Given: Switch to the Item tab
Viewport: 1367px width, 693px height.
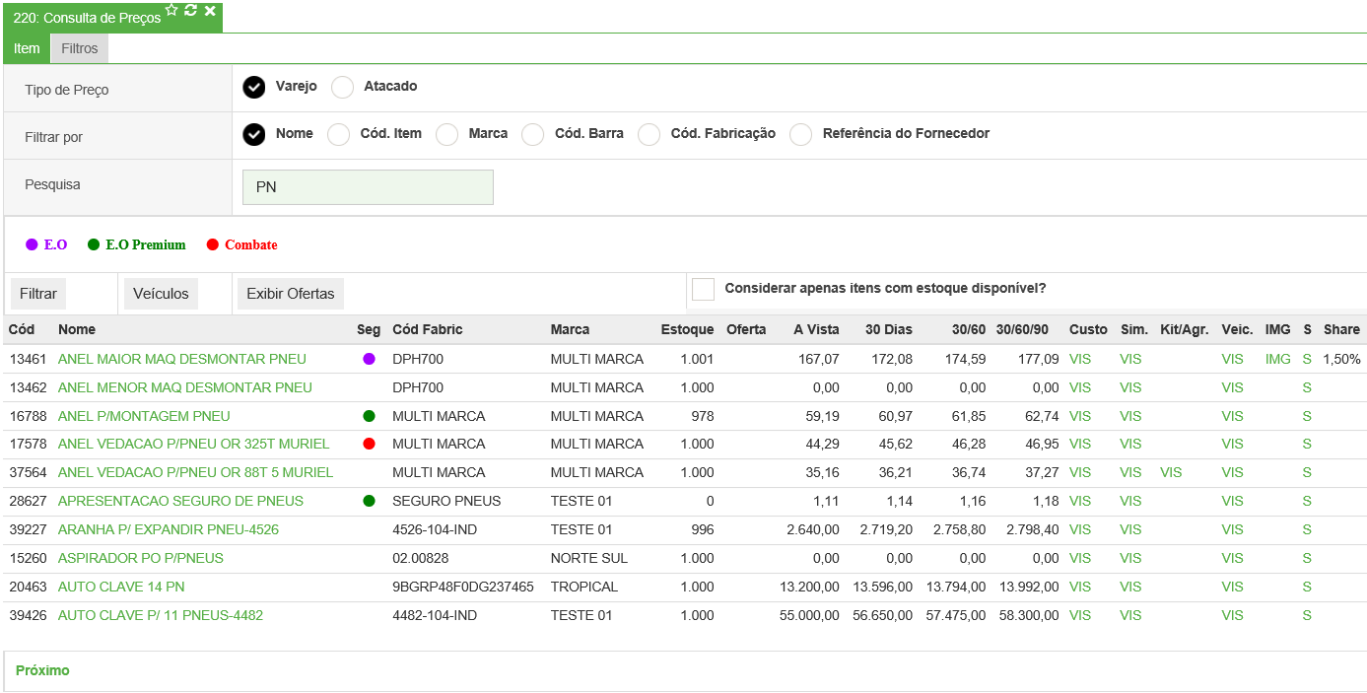Looking at the screenshot, I should 27,48.
